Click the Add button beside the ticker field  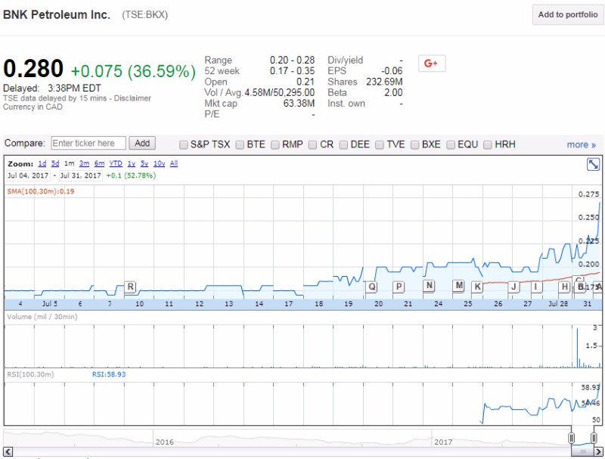(x=142, y=143)
